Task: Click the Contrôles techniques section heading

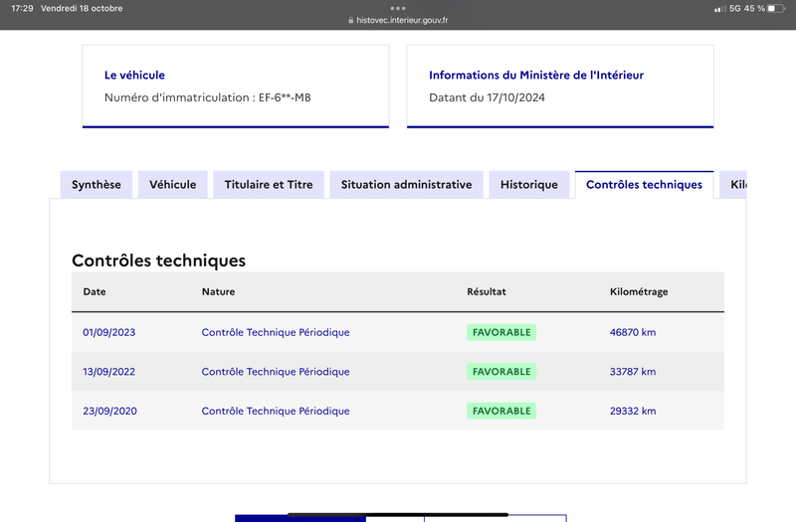Action: (x=158, y=261)
